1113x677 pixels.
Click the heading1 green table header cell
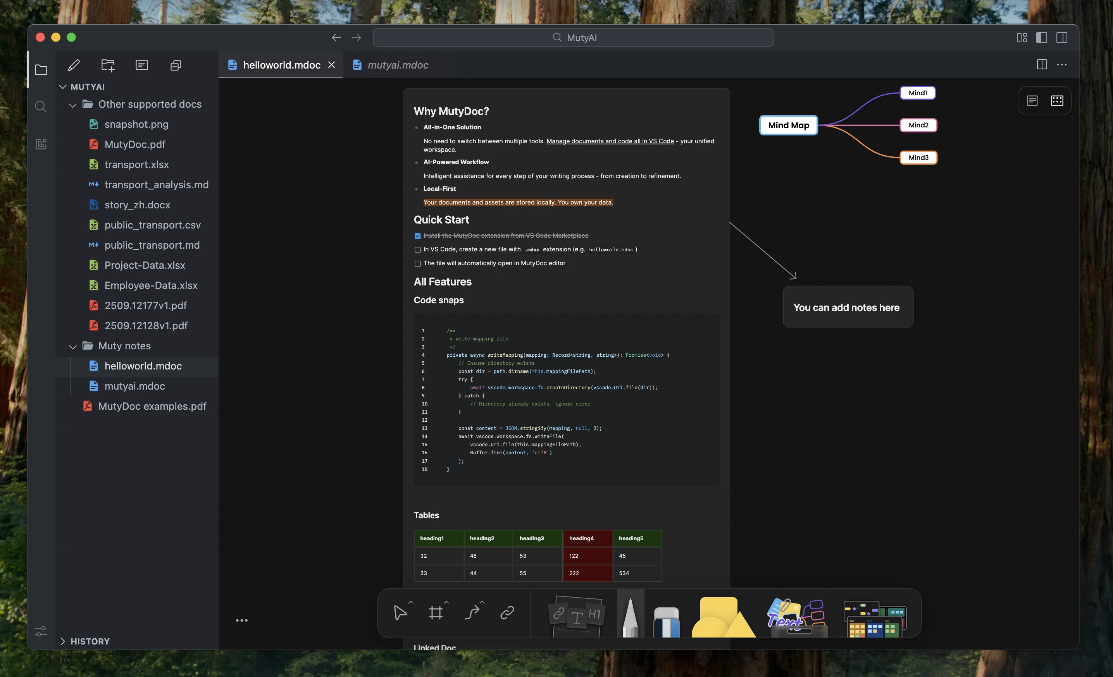point(438,538)
